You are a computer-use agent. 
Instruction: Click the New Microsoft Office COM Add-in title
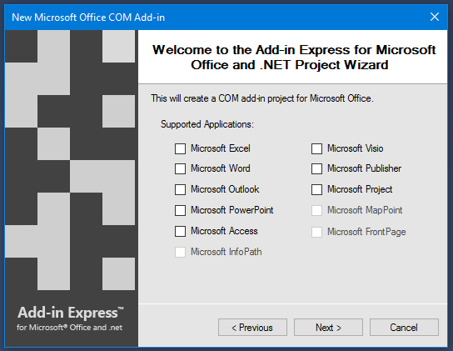point(88,18)
